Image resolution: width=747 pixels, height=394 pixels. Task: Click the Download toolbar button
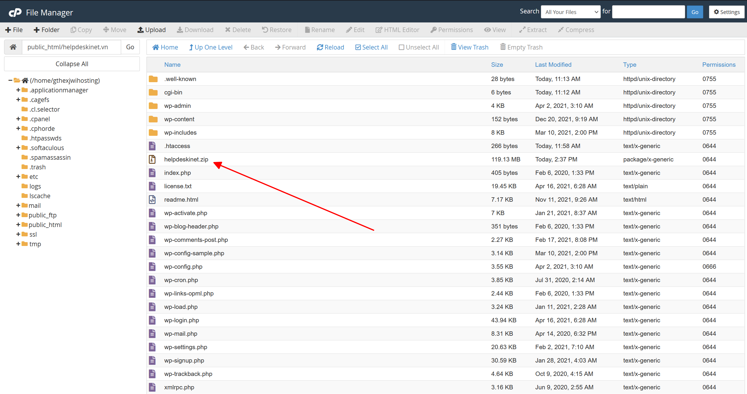click(x=195, y=30)
